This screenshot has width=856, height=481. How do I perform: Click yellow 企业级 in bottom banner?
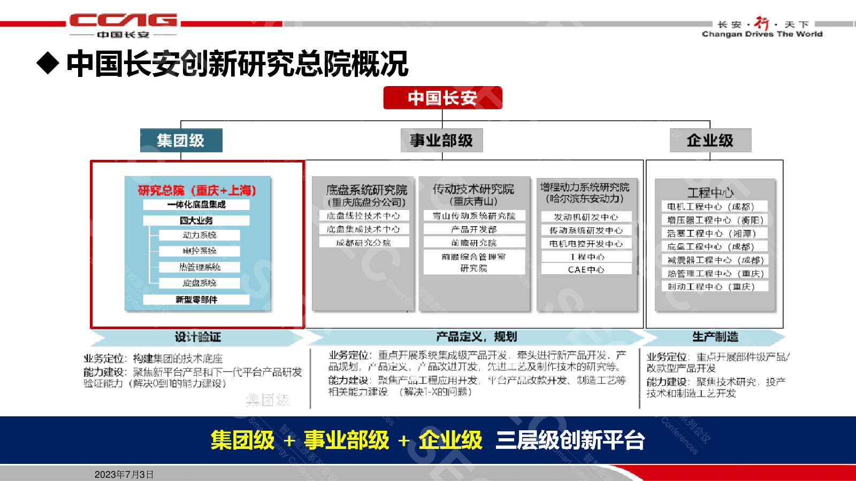click(450, 440)
